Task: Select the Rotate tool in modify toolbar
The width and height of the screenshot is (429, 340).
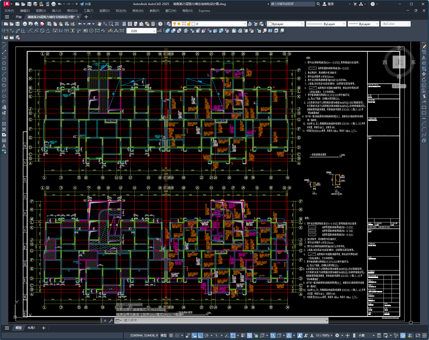Action: tap(424, 80)
